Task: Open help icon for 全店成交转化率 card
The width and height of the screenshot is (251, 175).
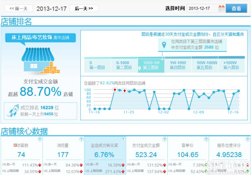Action: 123,139
